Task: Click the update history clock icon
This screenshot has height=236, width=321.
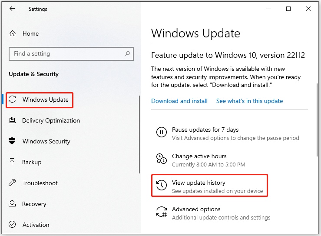Action: coord(162,185)
